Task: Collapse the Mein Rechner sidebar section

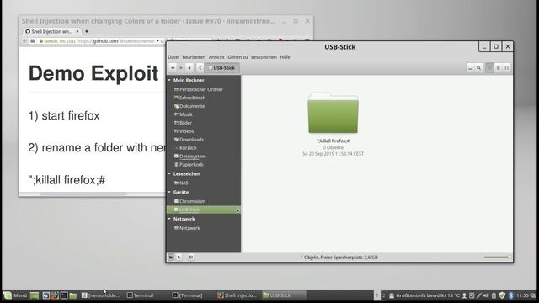Action: (x=169, y=80)
